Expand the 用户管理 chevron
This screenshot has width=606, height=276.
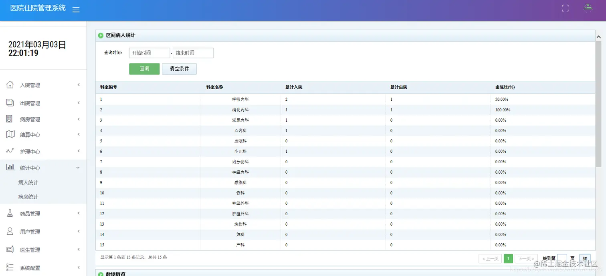point(79,231)
